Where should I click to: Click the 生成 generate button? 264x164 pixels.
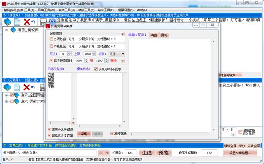(147, 153)
